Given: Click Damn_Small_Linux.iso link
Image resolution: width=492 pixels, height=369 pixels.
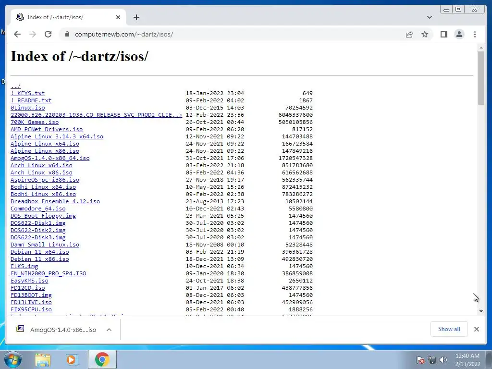Looking at the screenshot, I should click(45, 245).
